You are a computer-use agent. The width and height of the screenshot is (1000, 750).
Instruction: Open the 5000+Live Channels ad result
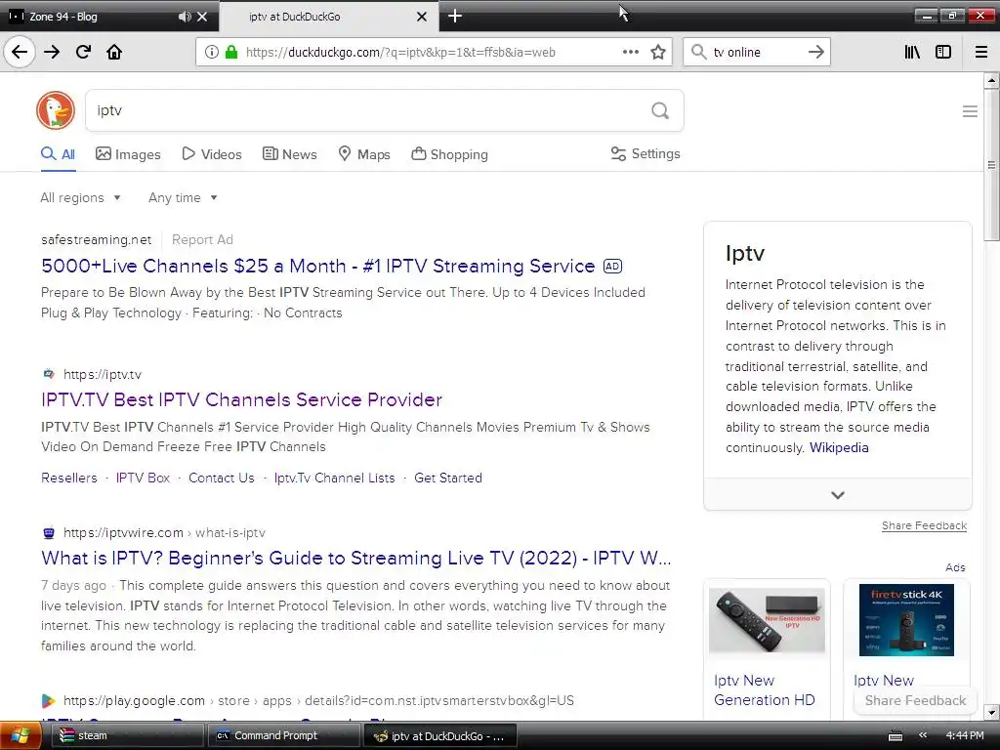pyautogui.click(x=317, y=266)
